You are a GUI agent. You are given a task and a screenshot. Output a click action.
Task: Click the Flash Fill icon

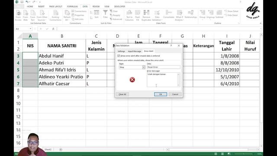pos(138,16)
